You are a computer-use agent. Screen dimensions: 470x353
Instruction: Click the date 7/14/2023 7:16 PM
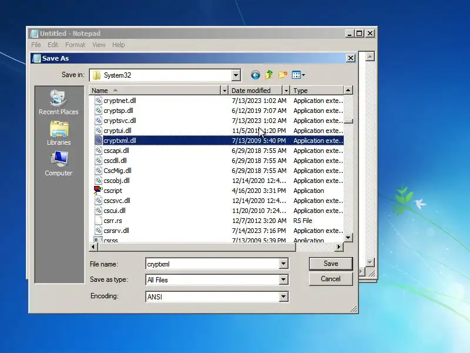259,231
